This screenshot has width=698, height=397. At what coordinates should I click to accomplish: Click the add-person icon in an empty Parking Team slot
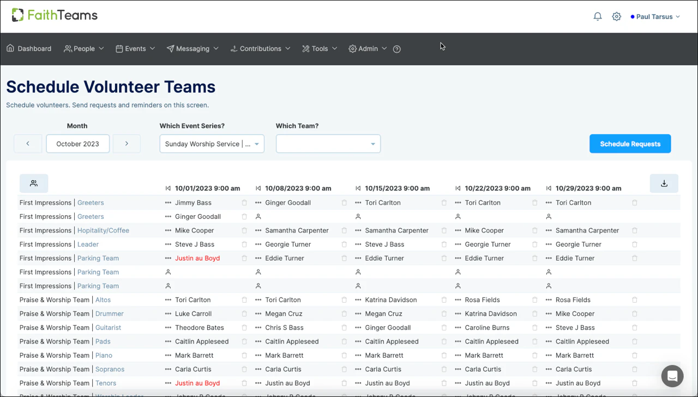[x=168, y=272]
